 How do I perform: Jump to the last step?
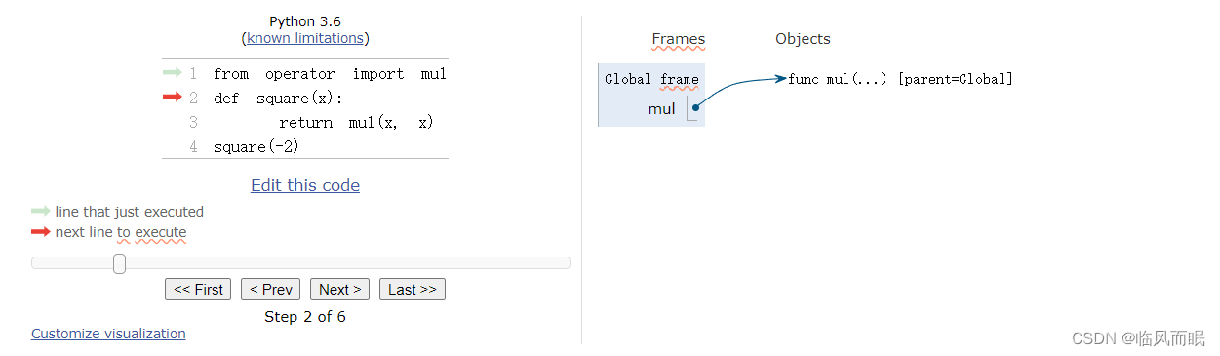point(413,289)
